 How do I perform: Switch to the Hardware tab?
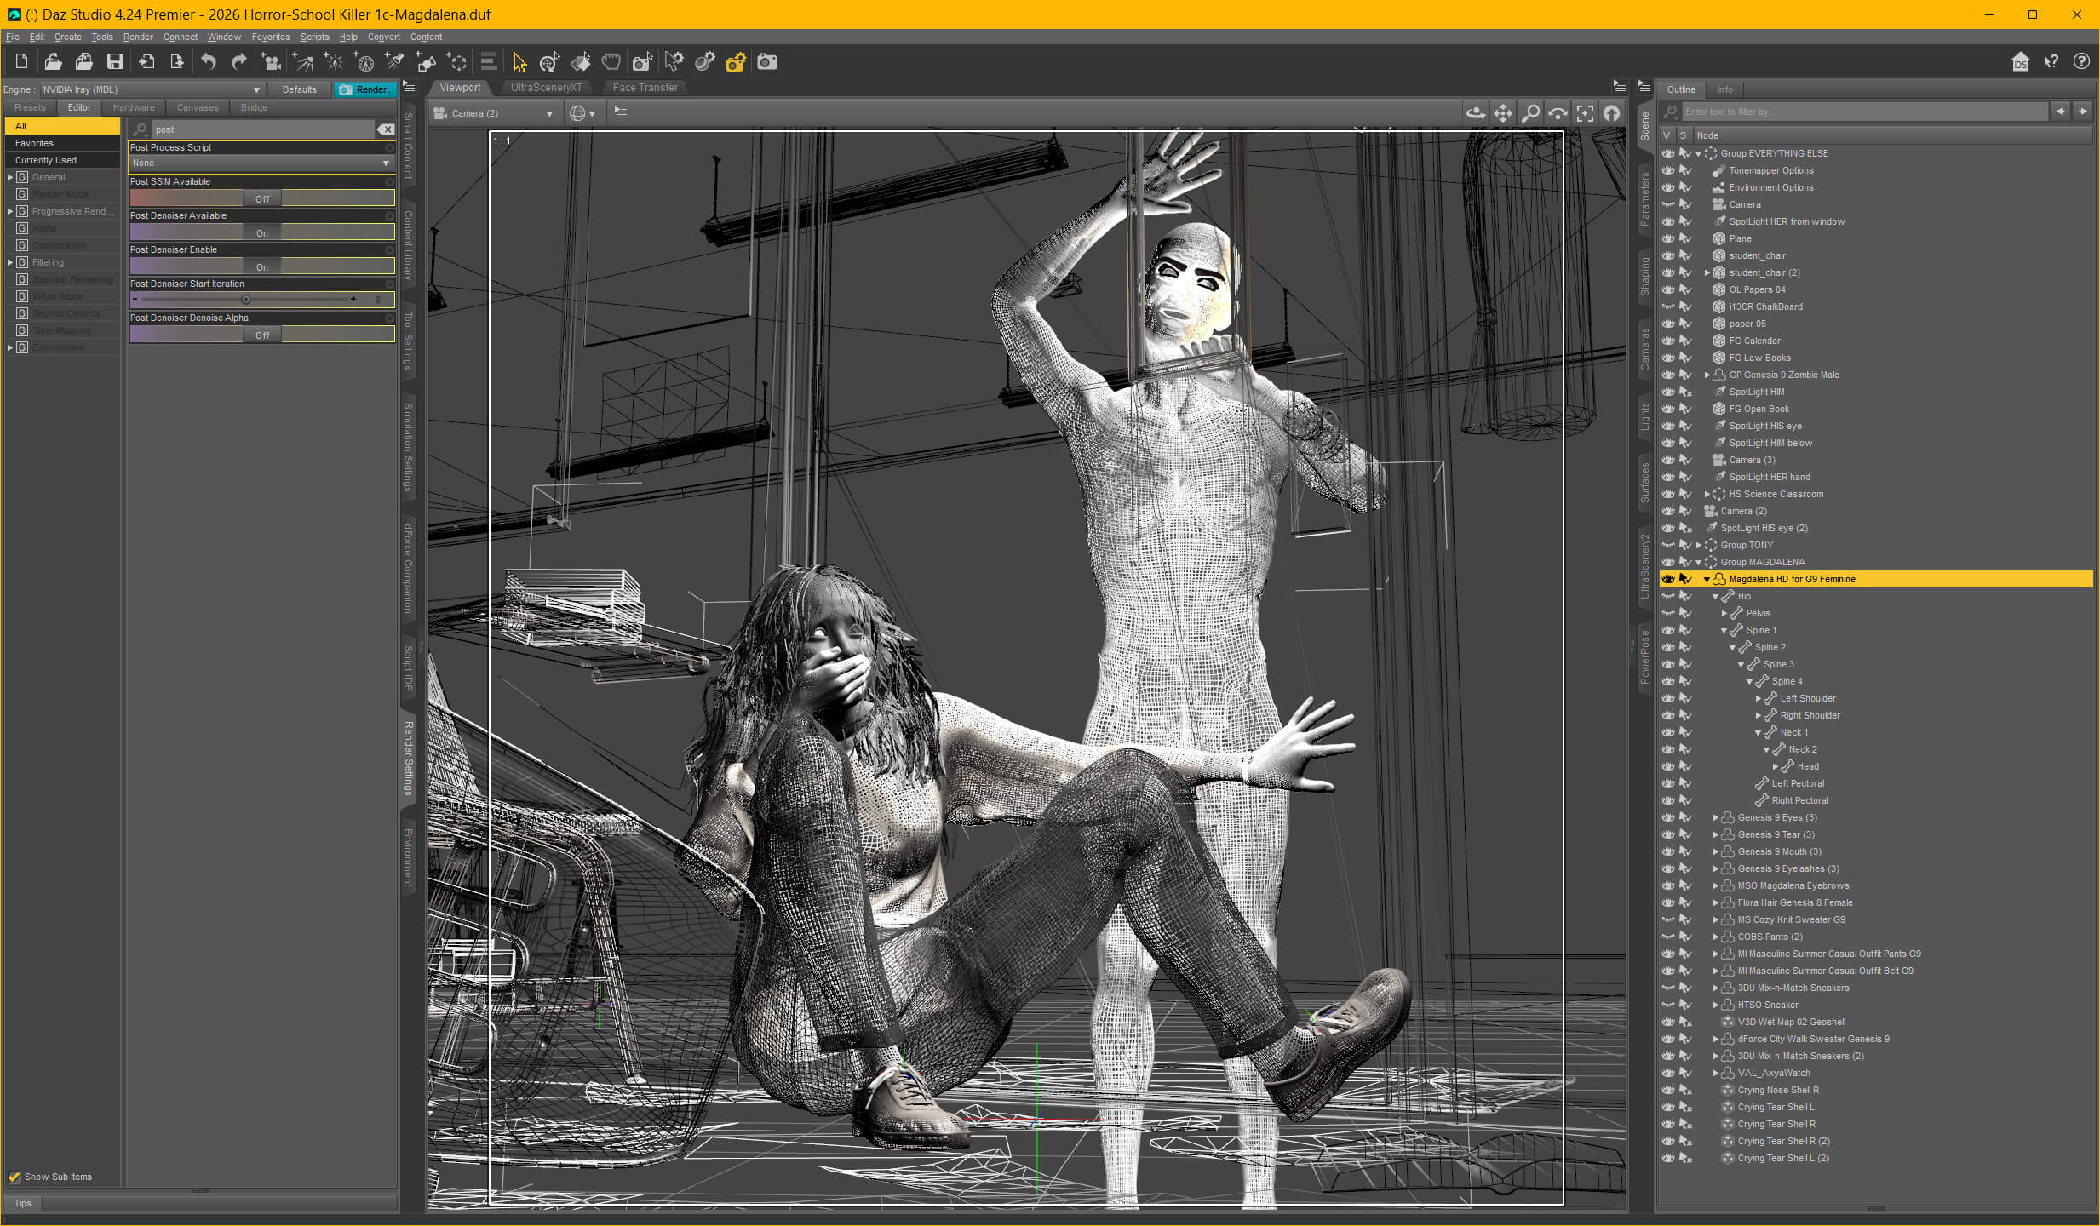[x=134, y=107]
